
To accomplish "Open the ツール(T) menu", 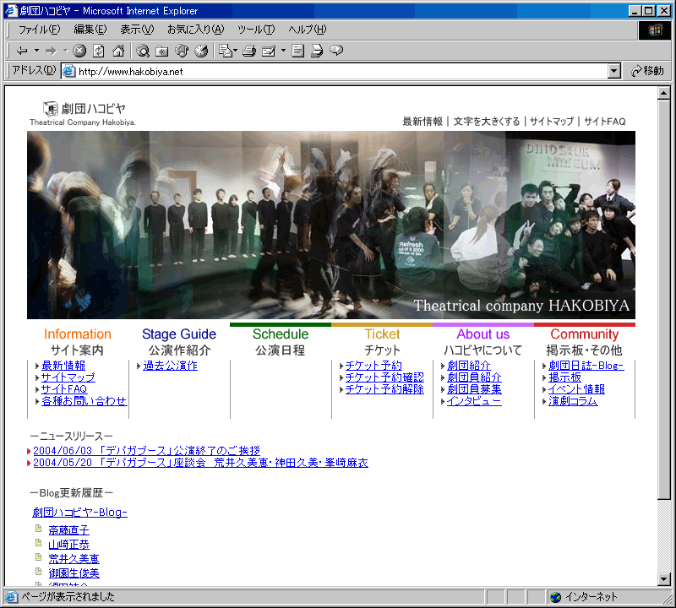I will pyautogui.click(x=256, y=30).
